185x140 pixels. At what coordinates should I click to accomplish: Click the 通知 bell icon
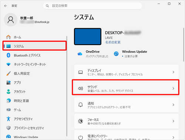pos(81,105)
